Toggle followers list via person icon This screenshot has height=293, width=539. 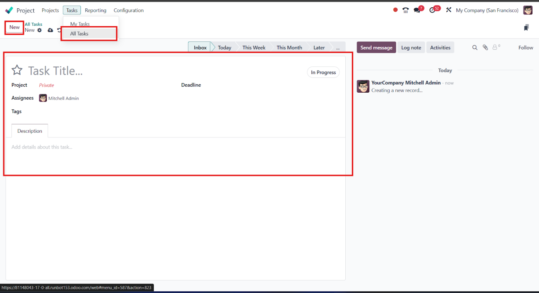coord(495,47)
